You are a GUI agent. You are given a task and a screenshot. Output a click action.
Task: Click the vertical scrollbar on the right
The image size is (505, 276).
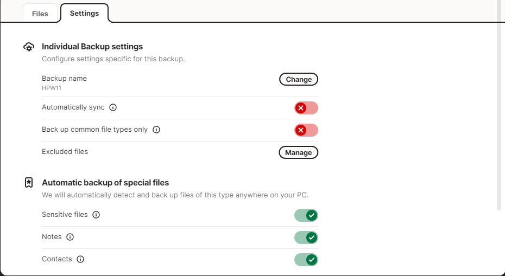(x=500, y=108)
